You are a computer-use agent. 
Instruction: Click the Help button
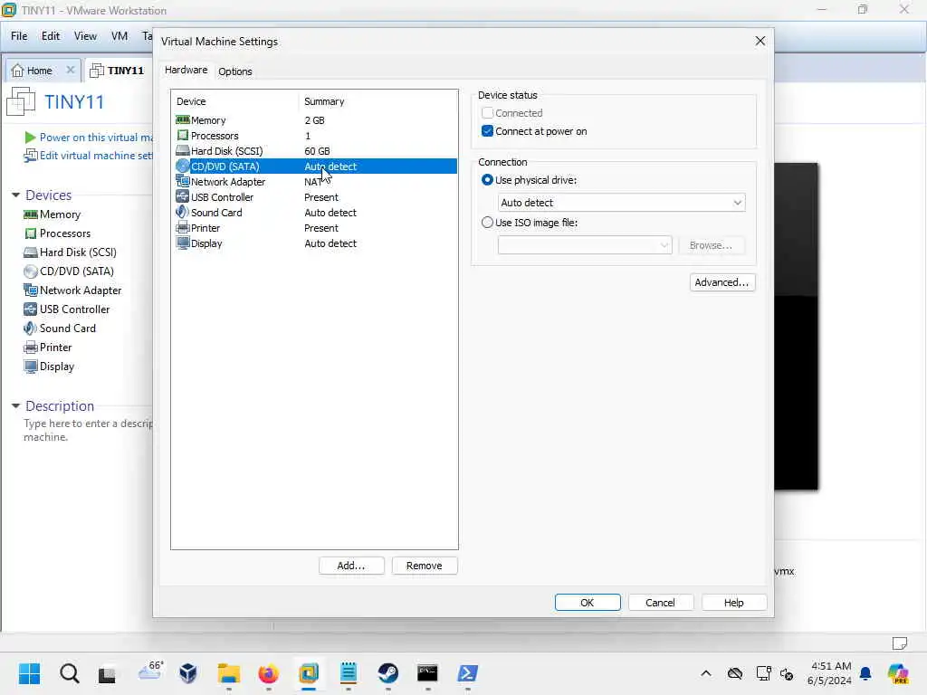click(x=733, y=602)
